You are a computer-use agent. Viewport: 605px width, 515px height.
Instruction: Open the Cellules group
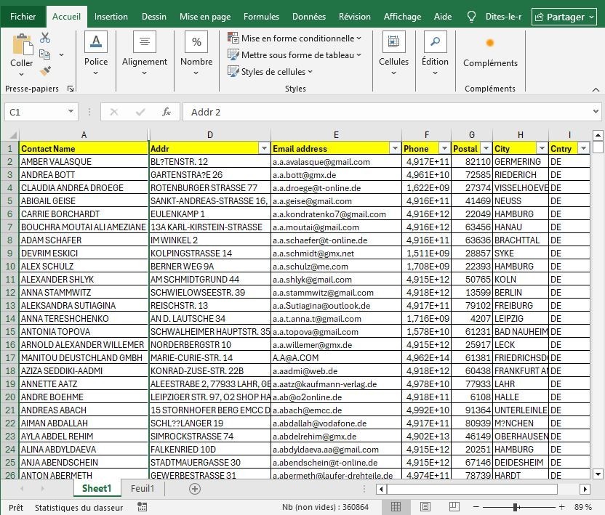393,53
